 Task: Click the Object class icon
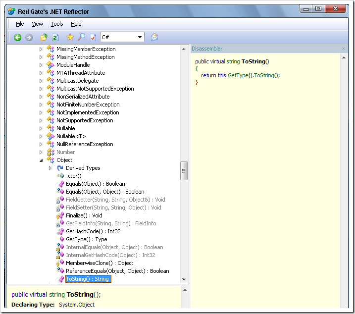point(51,160)
